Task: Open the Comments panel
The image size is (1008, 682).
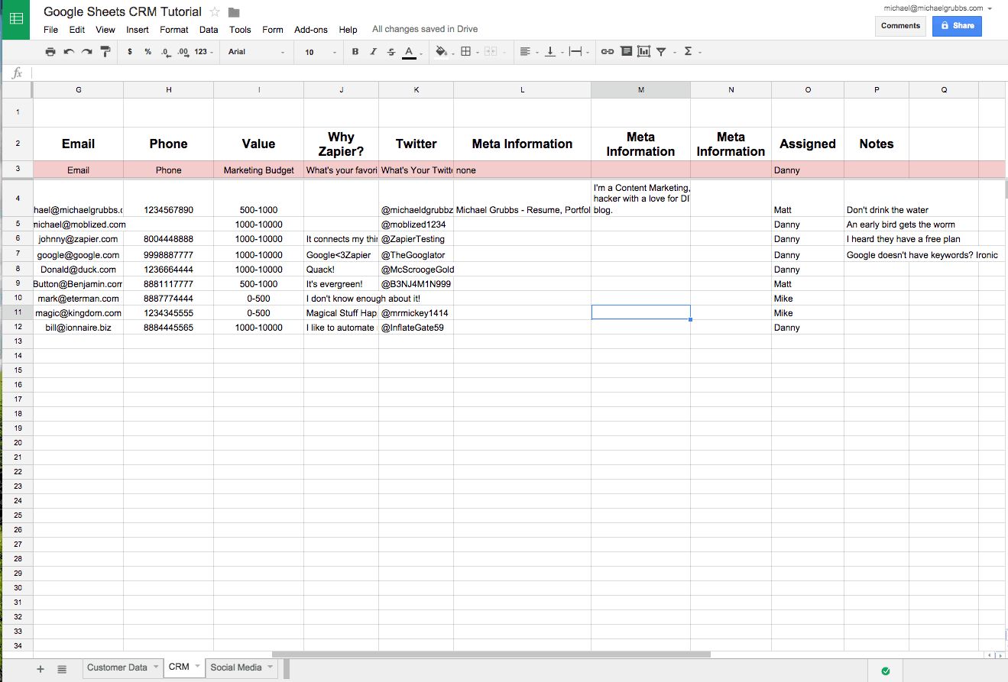Action: point(900,25)
